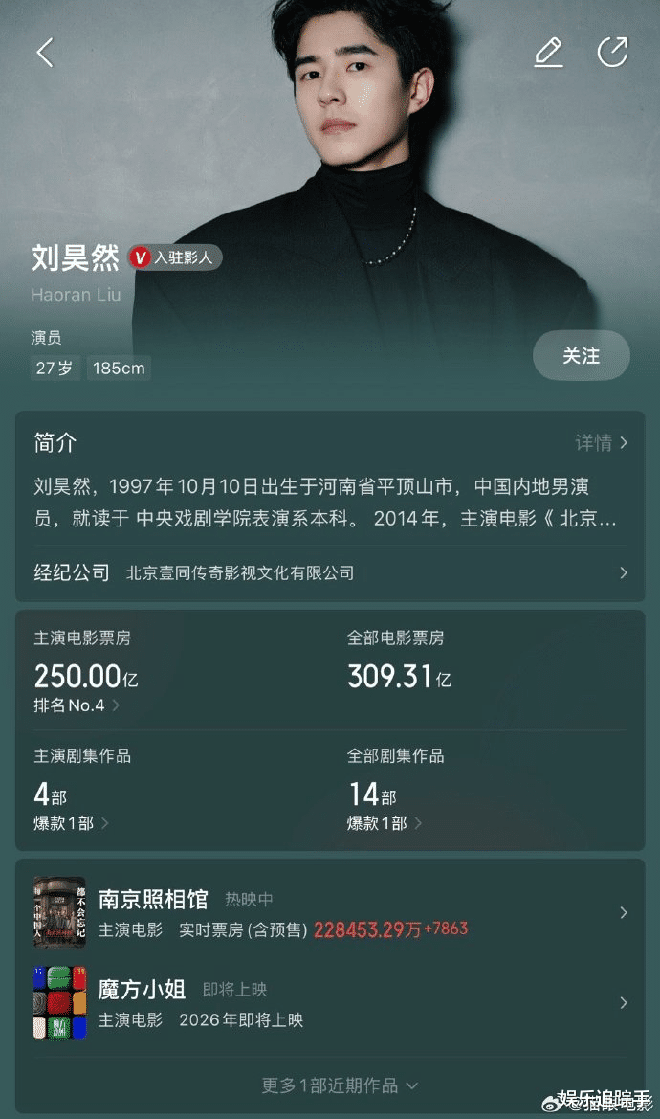The image size is (660, 1119).
Task: Open 爆款1部 under 全部剧集作品
Action: tap(385, 823)
